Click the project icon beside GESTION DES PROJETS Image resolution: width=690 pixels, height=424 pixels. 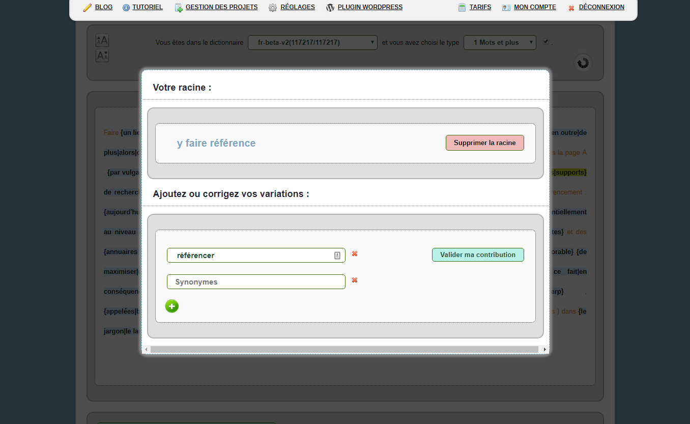coord(178,8)
